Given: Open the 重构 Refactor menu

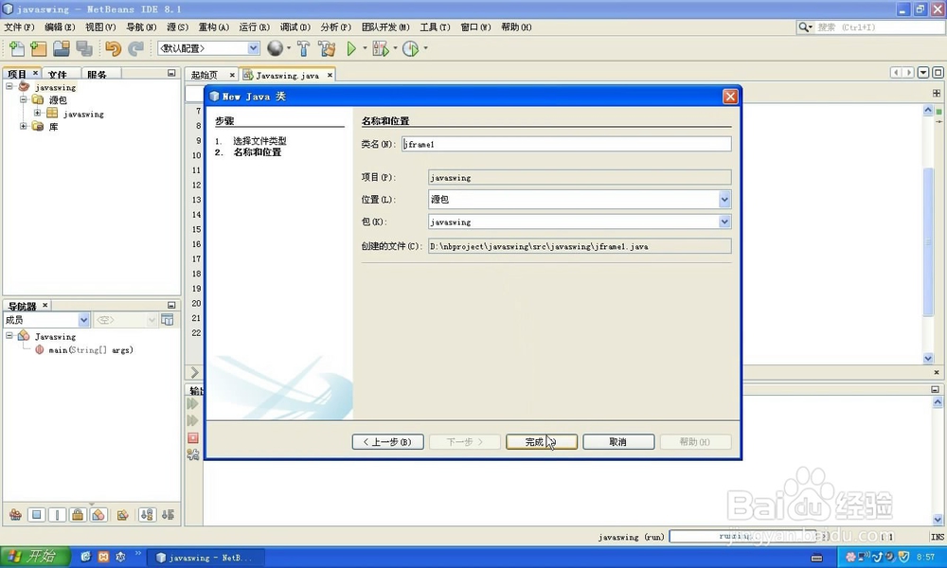Looking at the screenshot, I should tap(214, 27).
